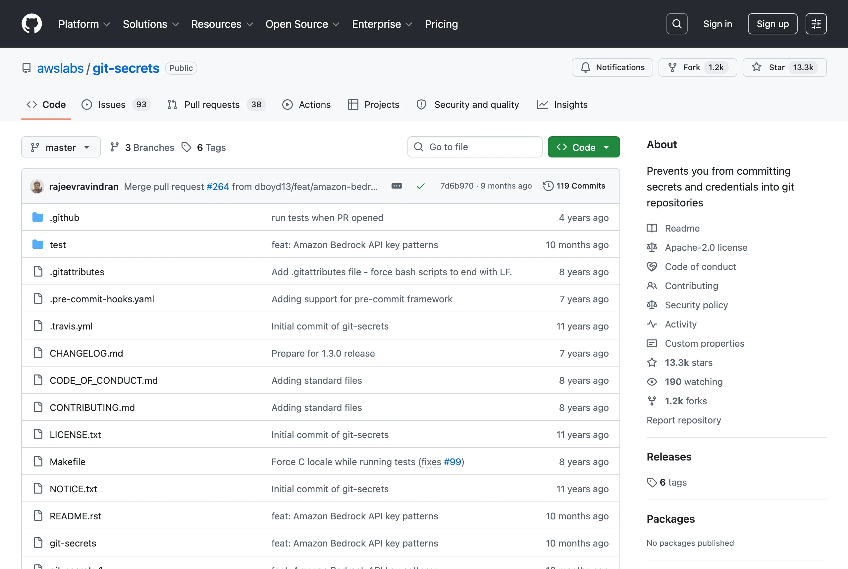This screenshot has width=848, height=569.
Task: Expand the Enterprise menu
Action: click(382, 24)
